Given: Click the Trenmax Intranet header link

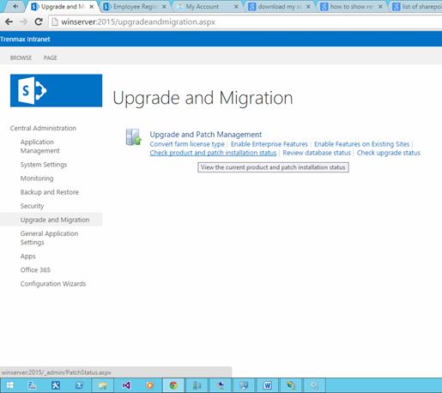Looking at the screenshot, I should point(25,39).
